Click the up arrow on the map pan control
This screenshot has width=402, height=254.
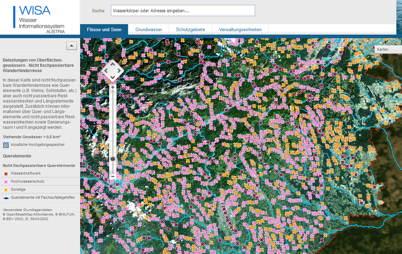pyautogui.click(x=113, y=65)
